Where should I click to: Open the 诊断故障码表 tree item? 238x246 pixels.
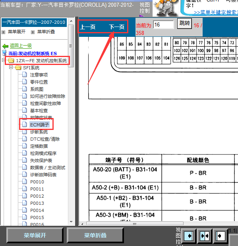pos(43,175)
